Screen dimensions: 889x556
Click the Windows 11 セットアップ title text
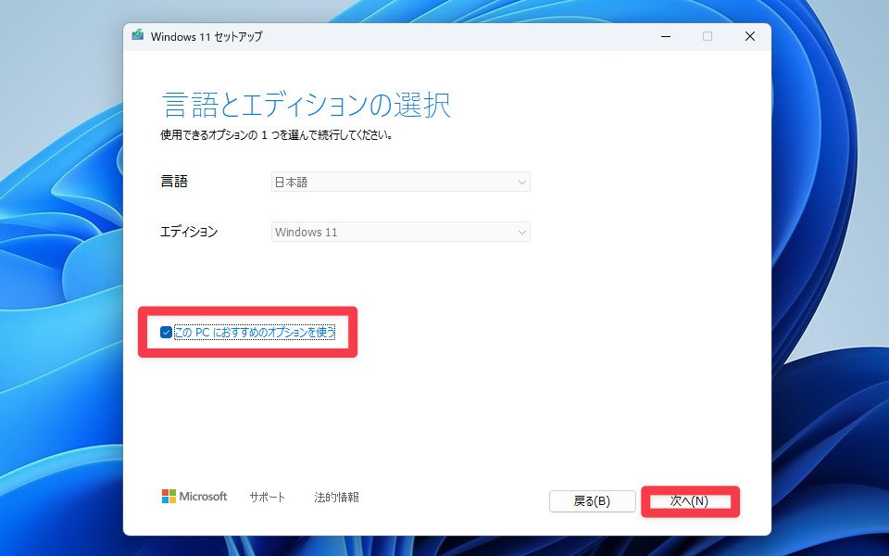coord(206,36)
